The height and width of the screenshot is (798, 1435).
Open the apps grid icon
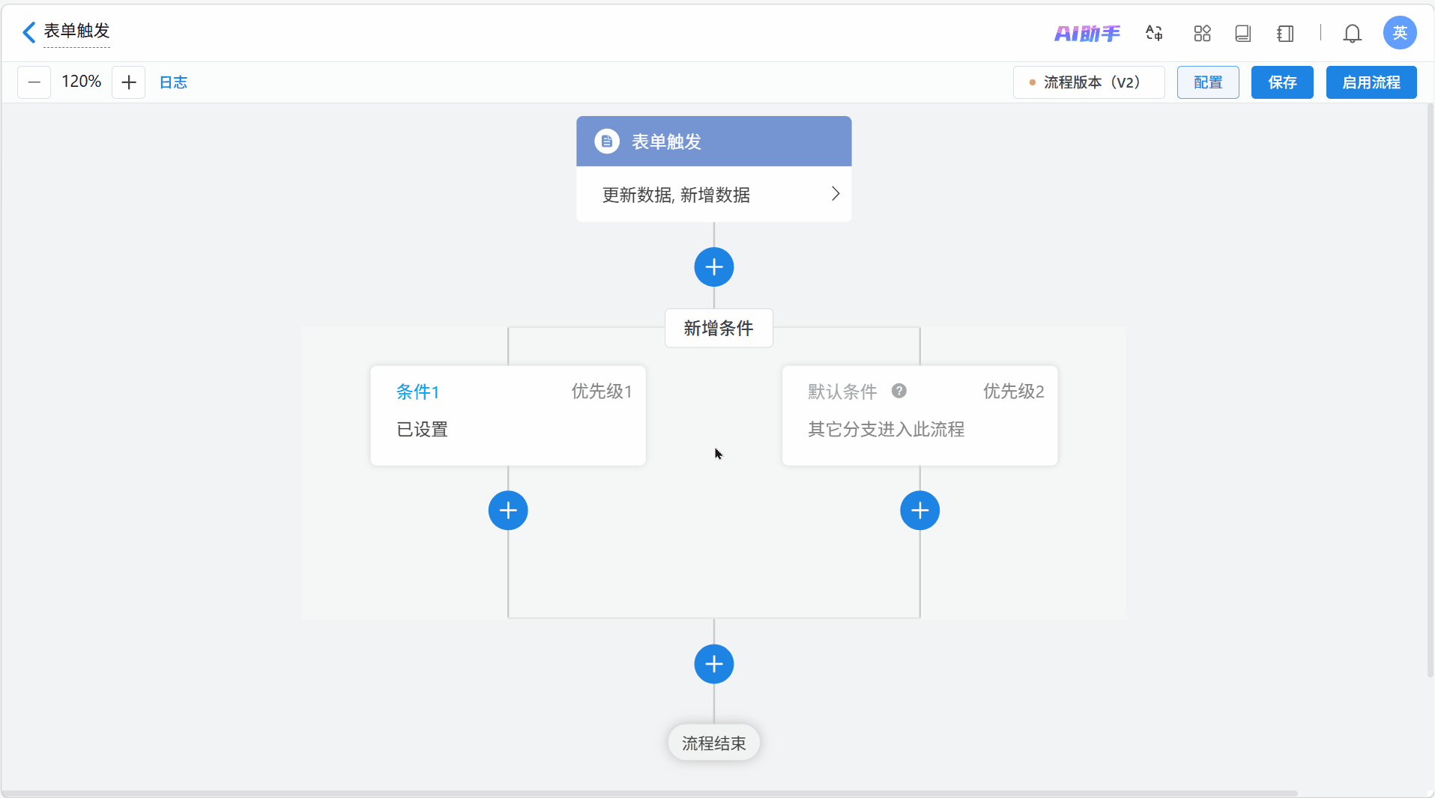coord(1202,34)
